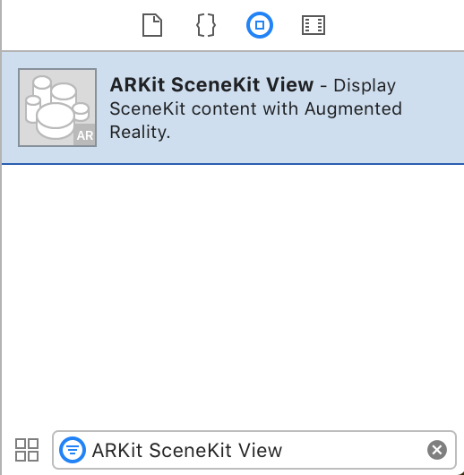Toggle icon grid view for library

pyautogui.click(x=27, y=450)
